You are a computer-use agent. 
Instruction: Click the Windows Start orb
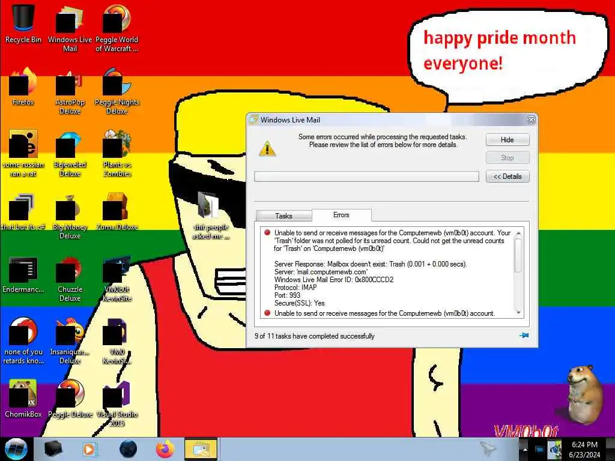(16, 449)
